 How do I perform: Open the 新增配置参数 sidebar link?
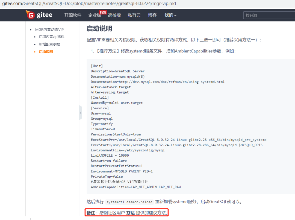point(50,44)
